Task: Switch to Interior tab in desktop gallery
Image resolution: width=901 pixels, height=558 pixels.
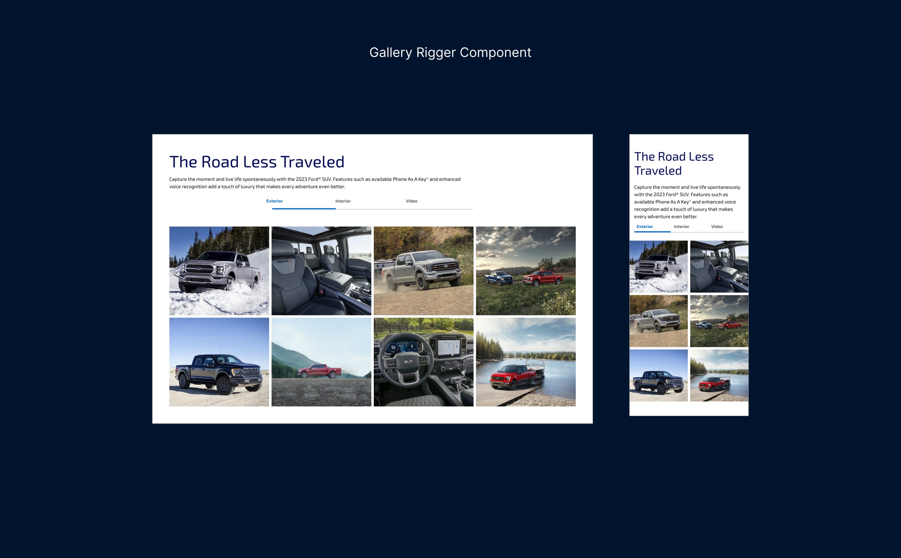Action: pyautogui.click(x=343, y=201)
